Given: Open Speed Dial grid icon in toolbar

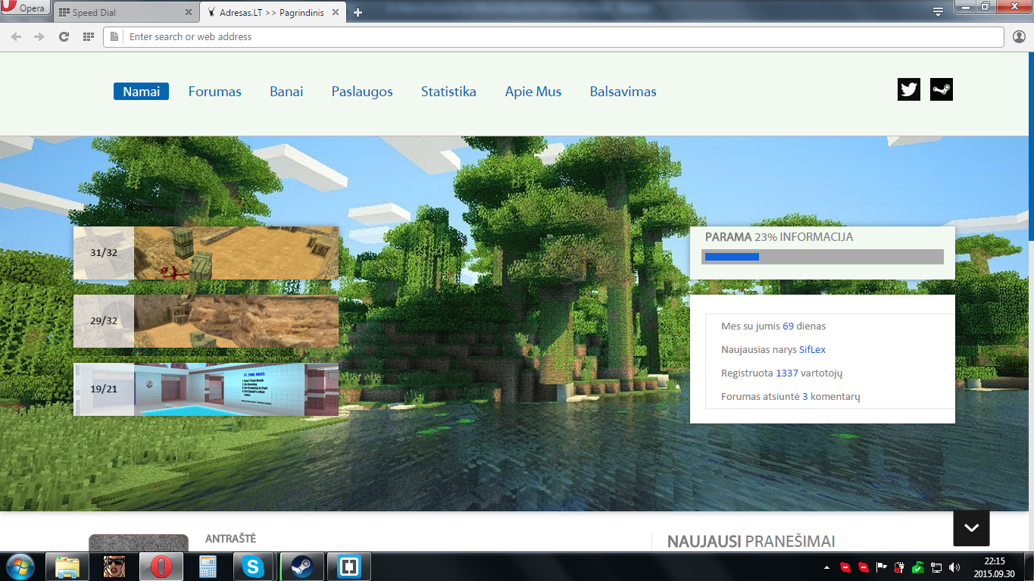Looking at the screenshot, I should (89, 36).
